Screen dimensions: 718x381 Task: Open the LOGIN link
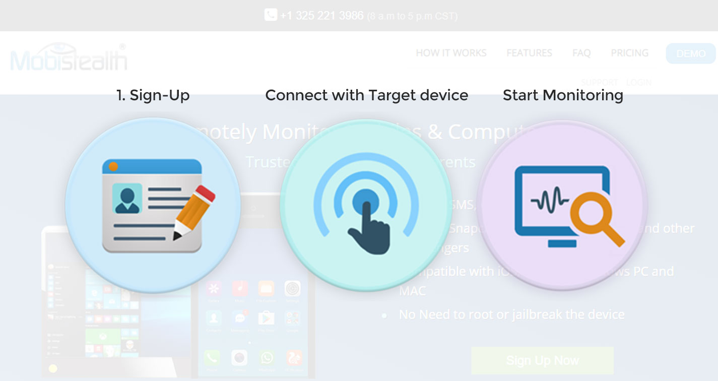tap(638, 82)
